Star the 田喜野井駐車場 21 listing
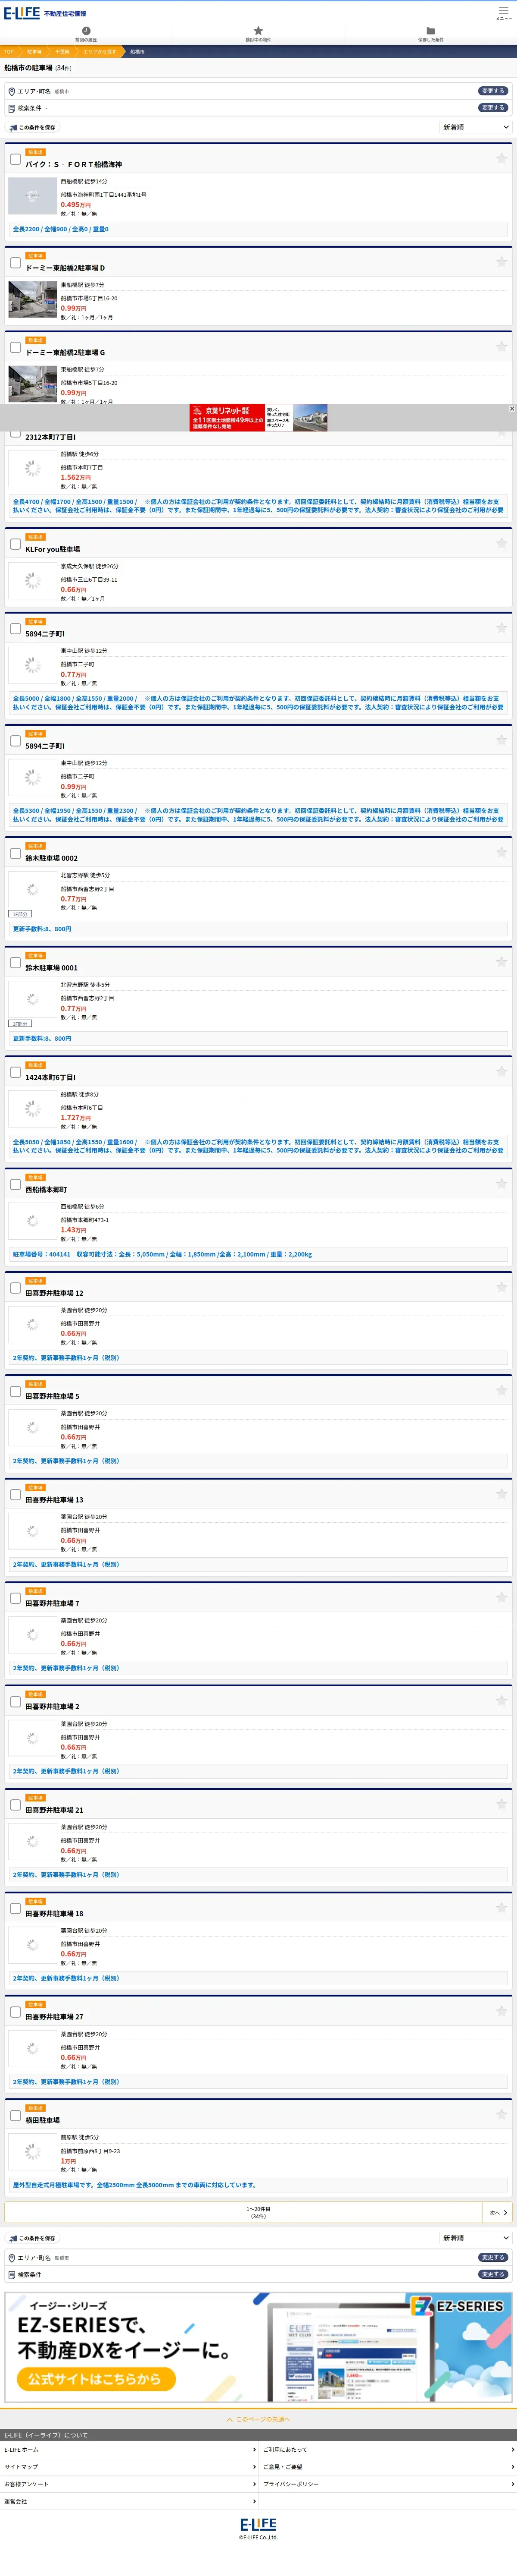Screen dimensions: 517x2576 coord(501,1804)
